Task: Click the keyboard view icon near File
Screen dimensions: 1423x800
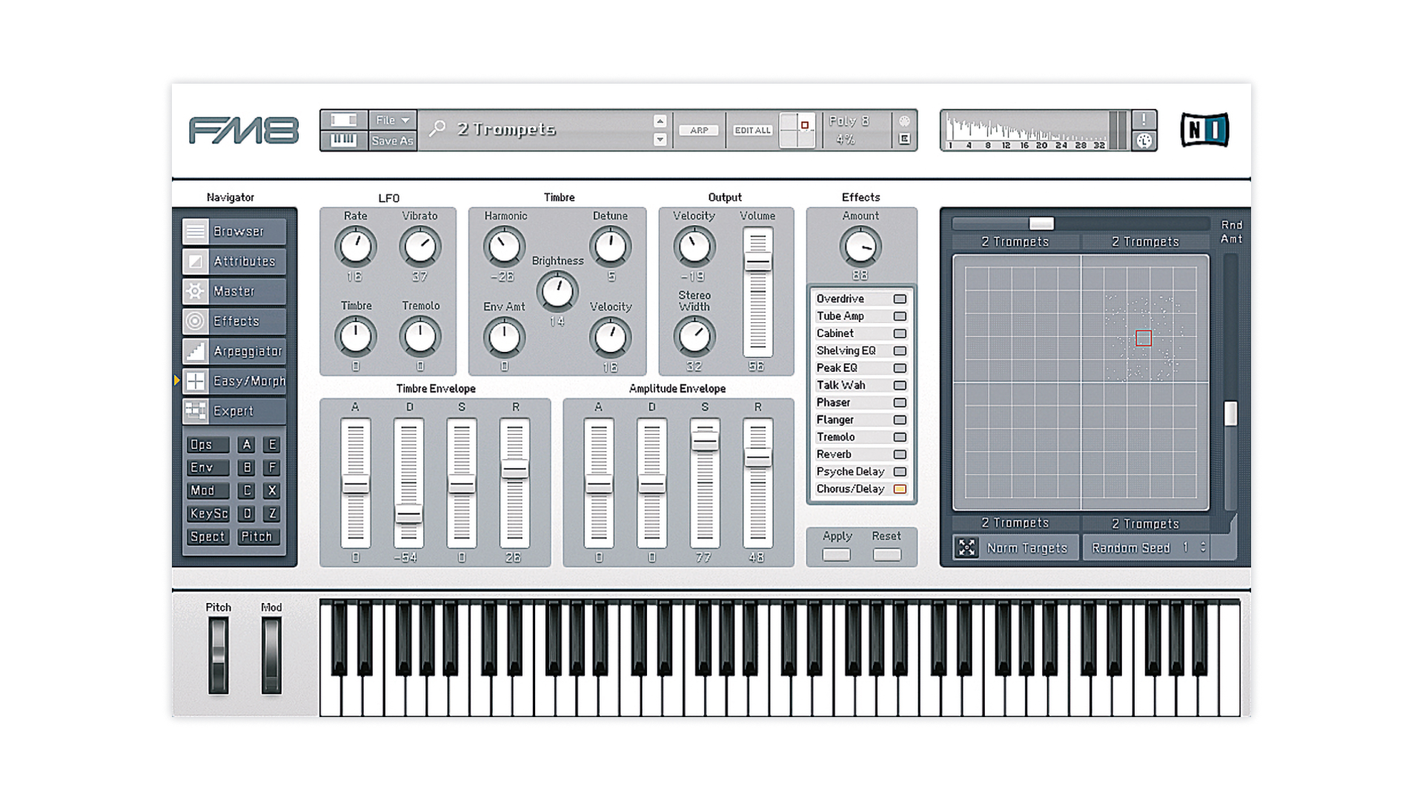Action: [x=342, y=141]
